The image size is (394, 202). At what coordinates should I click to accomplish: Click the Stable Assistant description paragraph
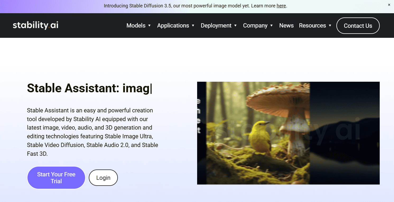coord(92,132)
